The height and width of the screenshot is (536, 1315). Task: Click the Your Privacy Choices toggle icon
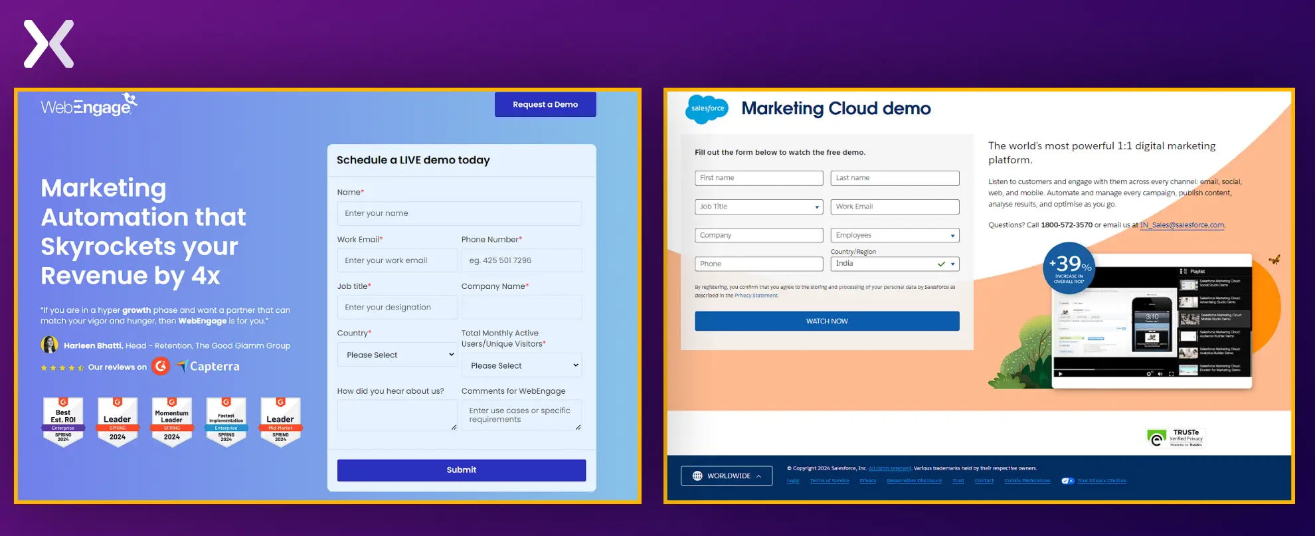[x=1067, y=481]
